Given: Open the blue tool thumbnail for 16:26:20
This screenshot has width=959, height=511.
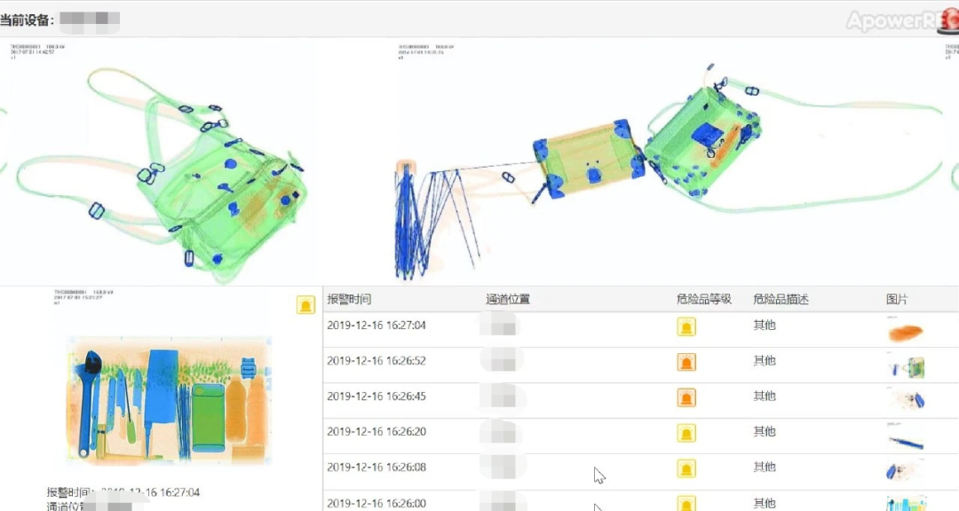Looking at the screenshot, I should [905, 437].
